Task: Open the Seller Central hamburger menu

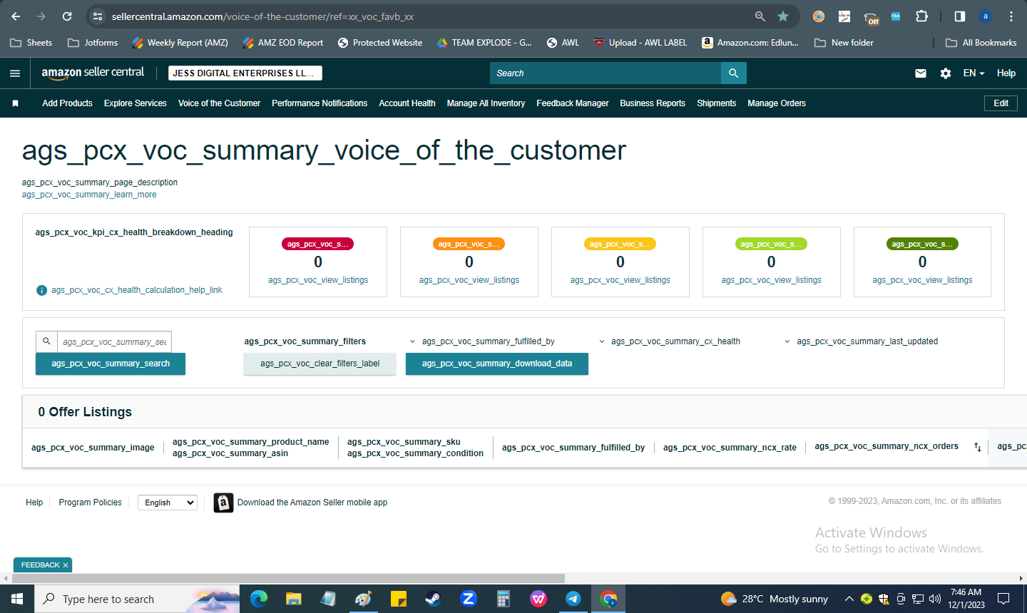Action: [15, 73]
